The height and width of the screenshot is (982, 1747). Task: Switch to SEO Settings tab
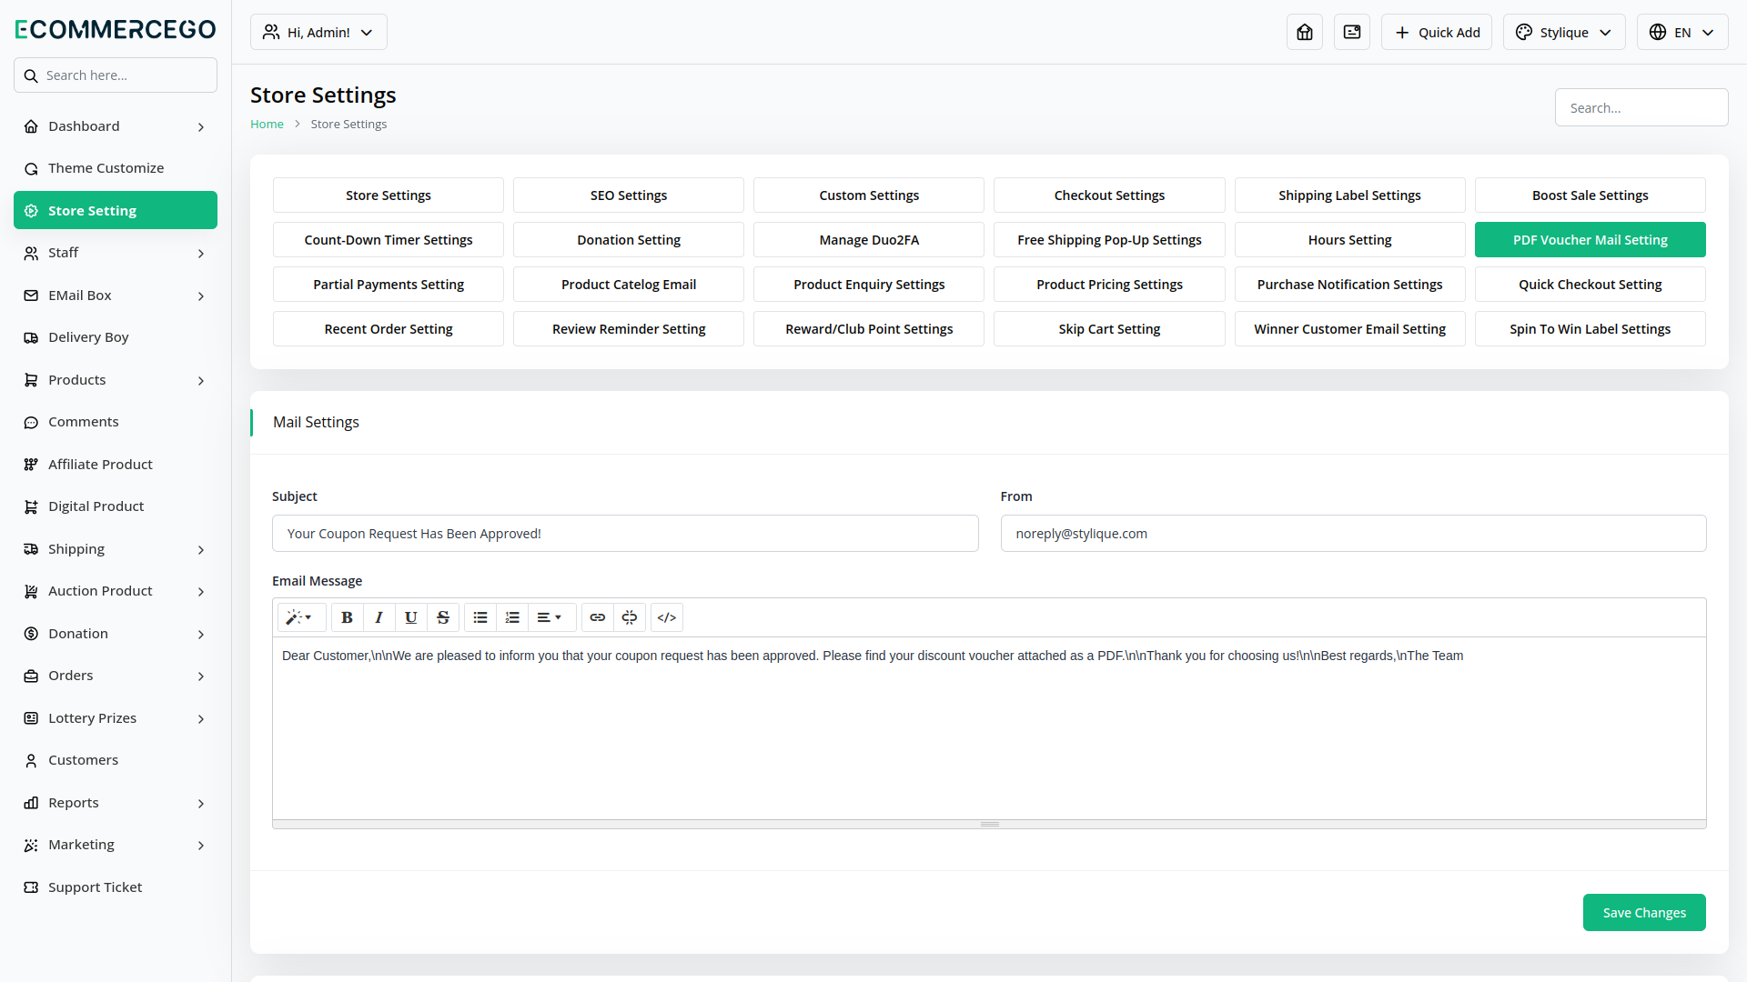[x=629, y=195]
